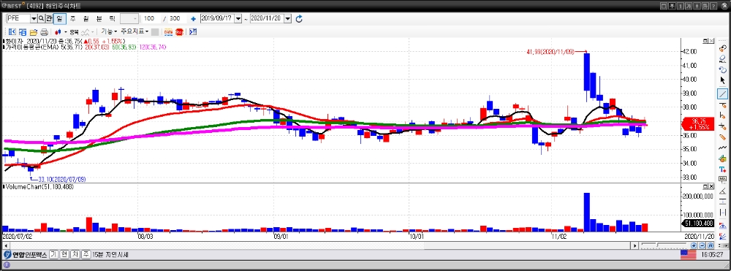Viewport: 731px width, 271px height.
Task: Toggle the 주 weekly period button
Action: [x=72, y=18]
